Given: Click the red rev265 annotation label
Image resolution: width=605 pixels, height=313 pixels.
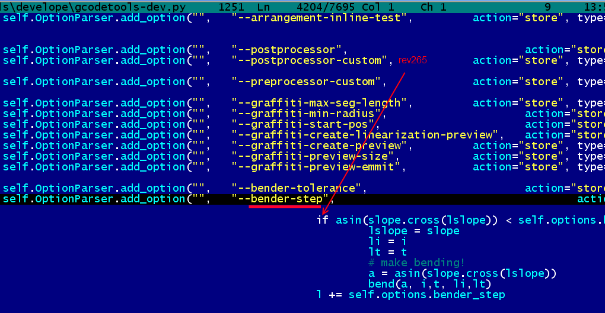Looking at the screenshot, I should click(412, 60).
